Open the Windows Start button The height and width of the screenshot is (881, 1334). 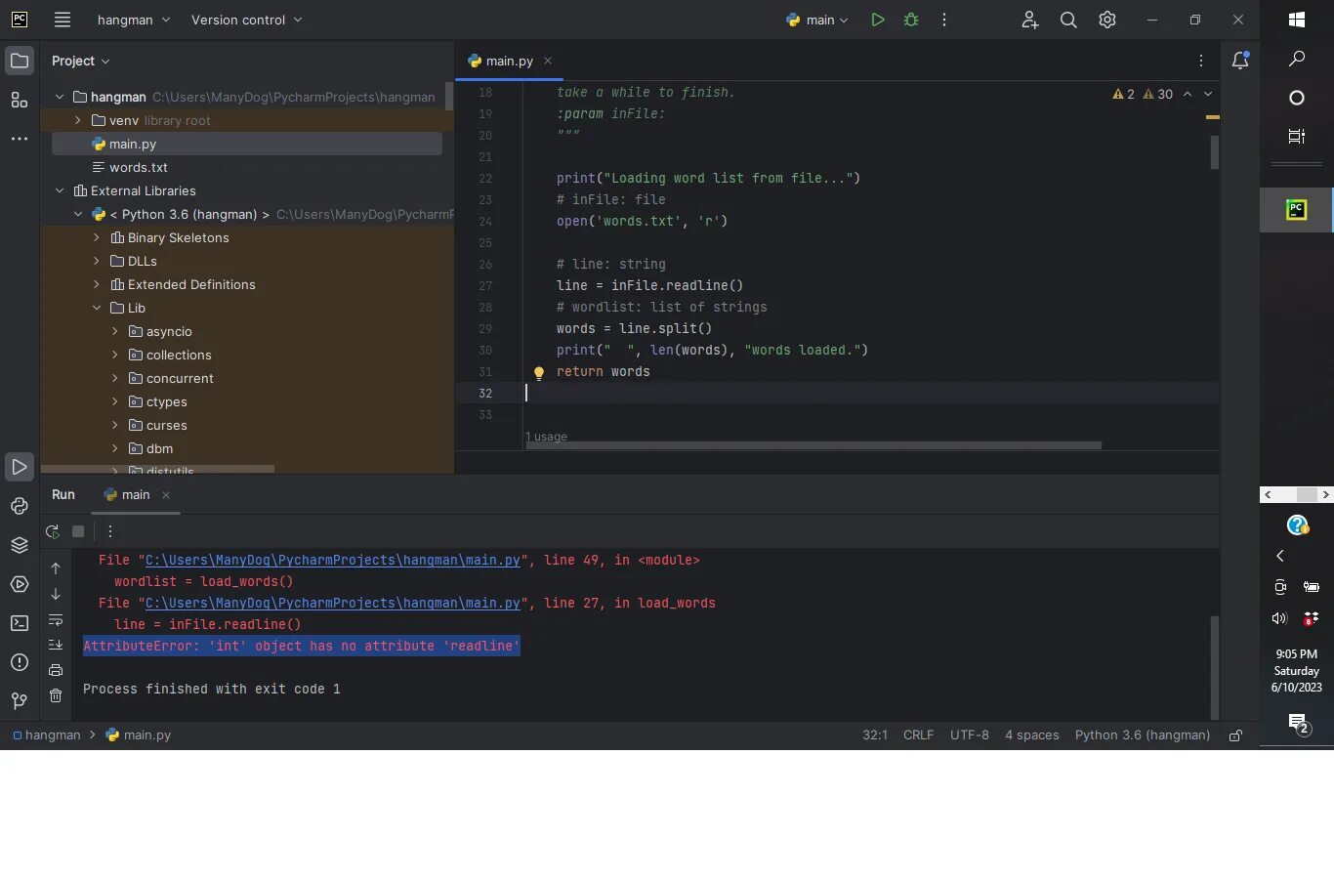click(1297, 20)
